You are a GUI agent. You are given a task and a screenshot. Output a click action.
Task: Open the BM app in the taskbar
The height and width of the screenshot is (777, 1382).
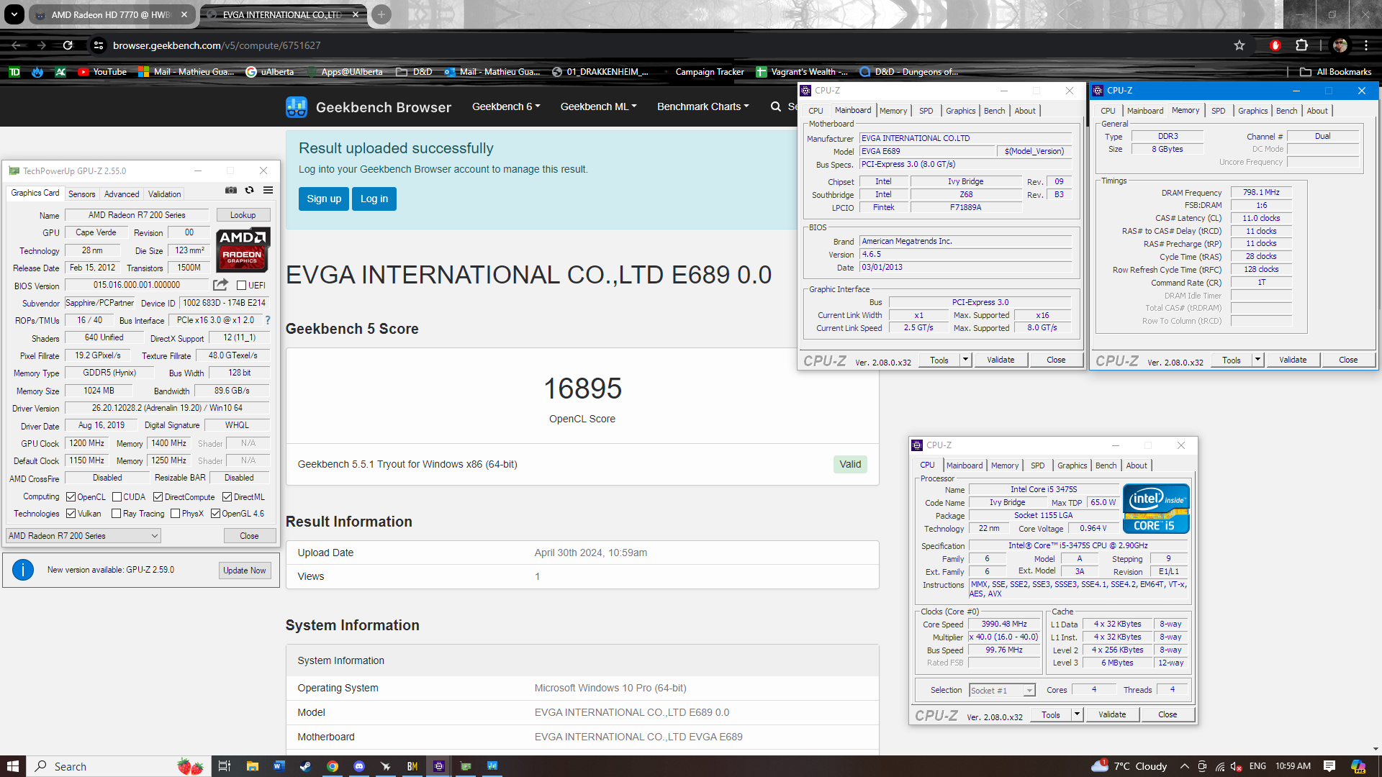click(412, 766)
